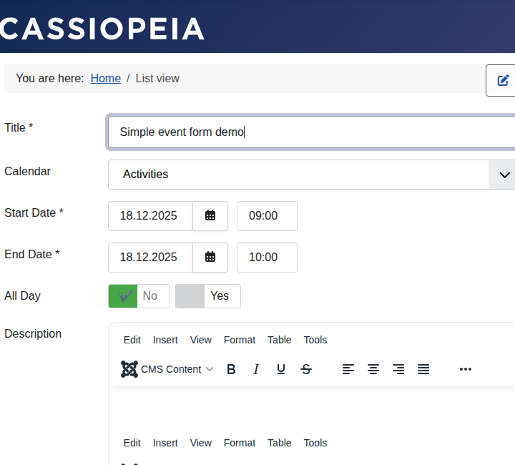
Task: Apply Strikethrough text formatting
Action: pos(306,369)
